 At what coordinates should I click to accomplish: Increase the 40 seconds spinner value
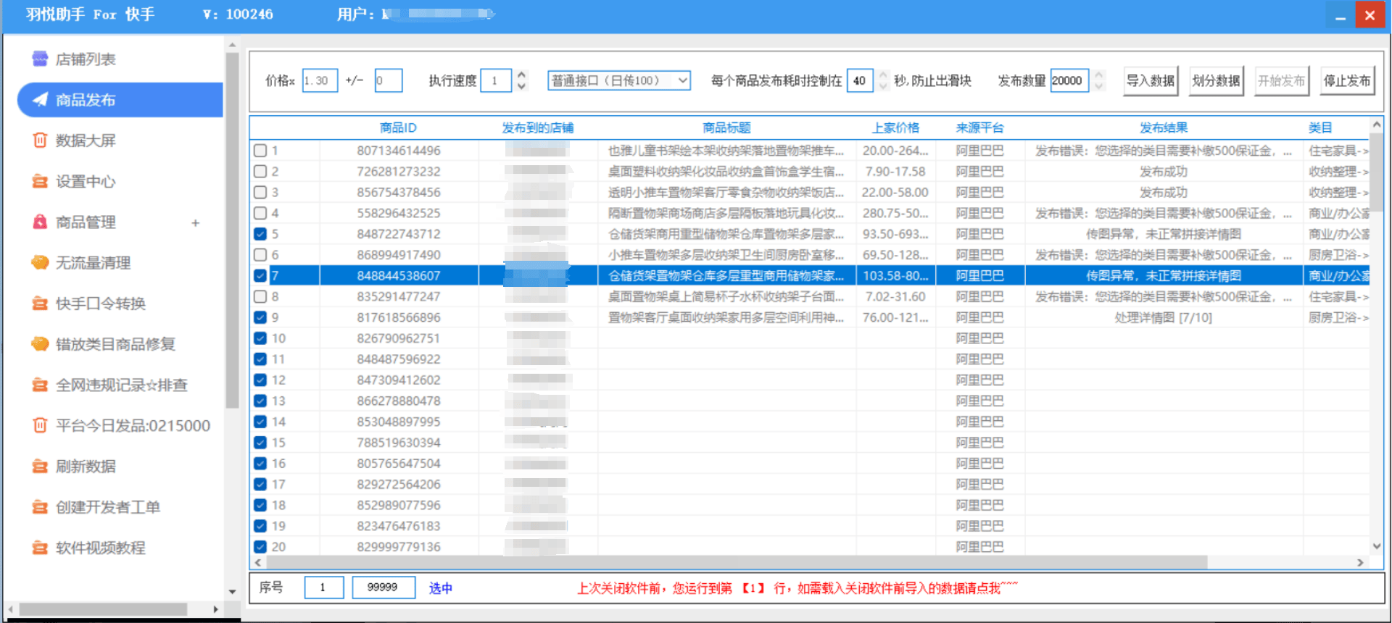883,75
